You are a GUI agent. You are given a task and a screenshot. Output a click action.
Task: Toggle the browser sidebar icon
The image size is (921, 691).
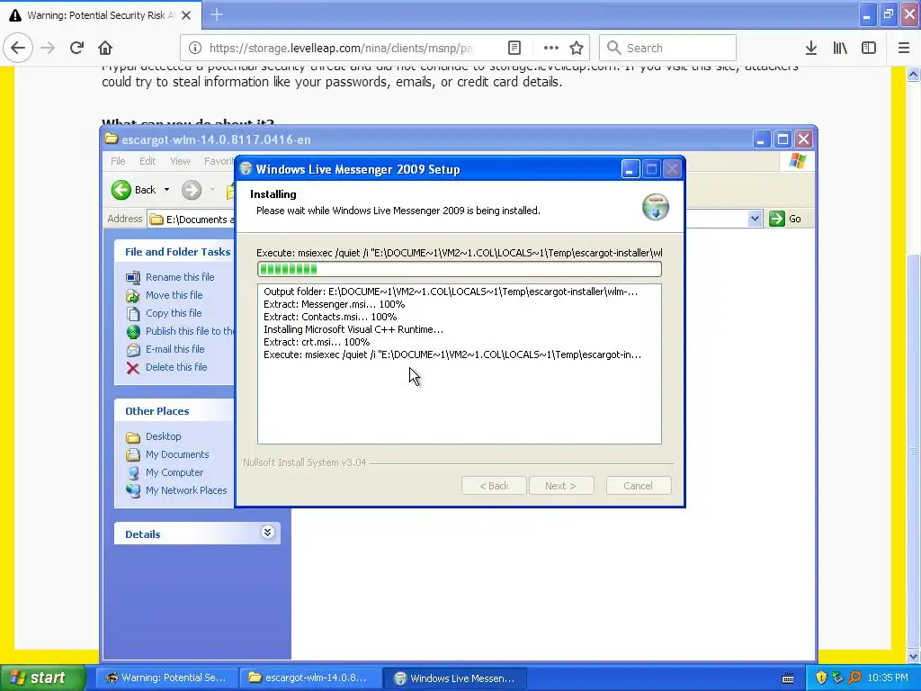point(869,48)
